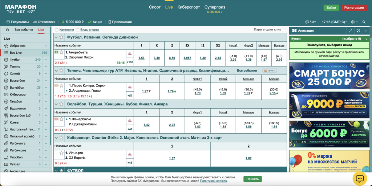372x186 pixels.
Task: Open the Волейбол sport icon in sidebar
Action: pos(6,88)
